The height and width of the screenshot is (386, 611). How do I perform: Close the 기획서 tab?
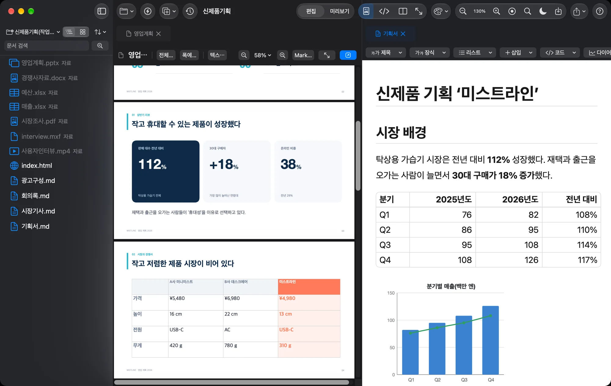pyautogui.click(x=403, y=34)
